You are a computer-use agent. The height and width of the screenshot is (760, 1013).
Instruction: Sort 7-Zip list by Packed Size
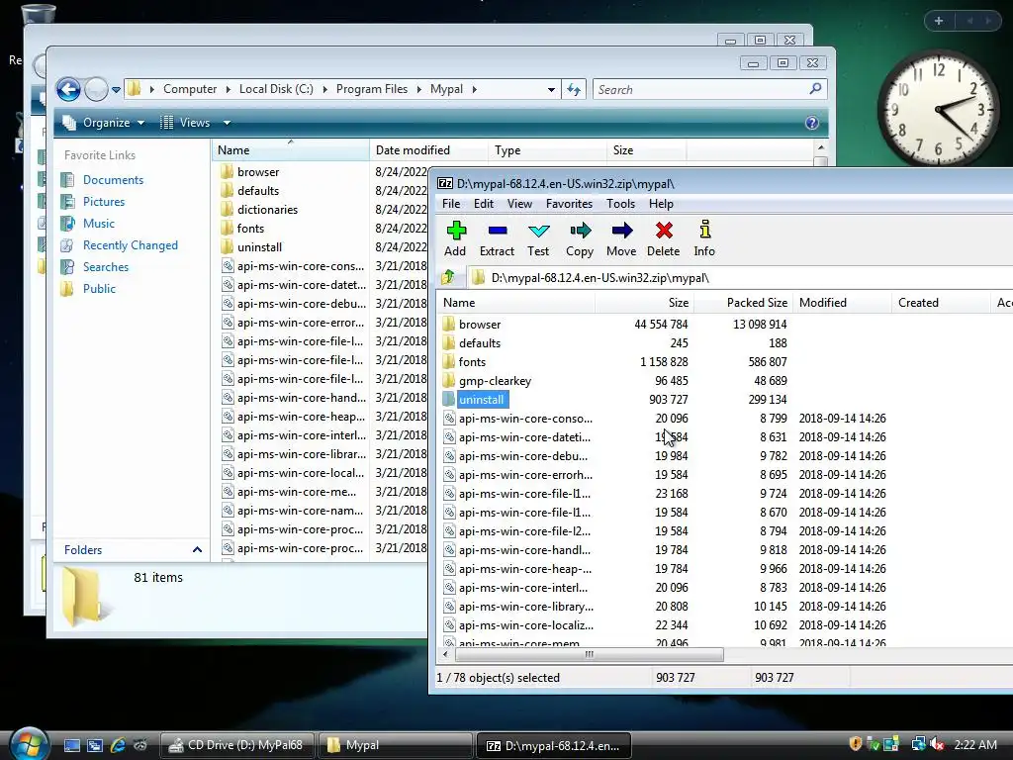[x=743, y=303]
